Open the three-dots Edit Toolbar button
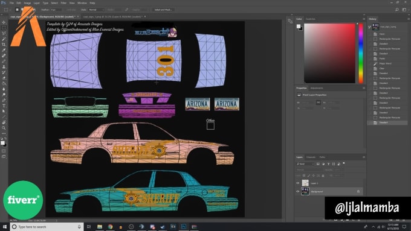The height and width of the screenshot is (231, 411). point(4,133)
